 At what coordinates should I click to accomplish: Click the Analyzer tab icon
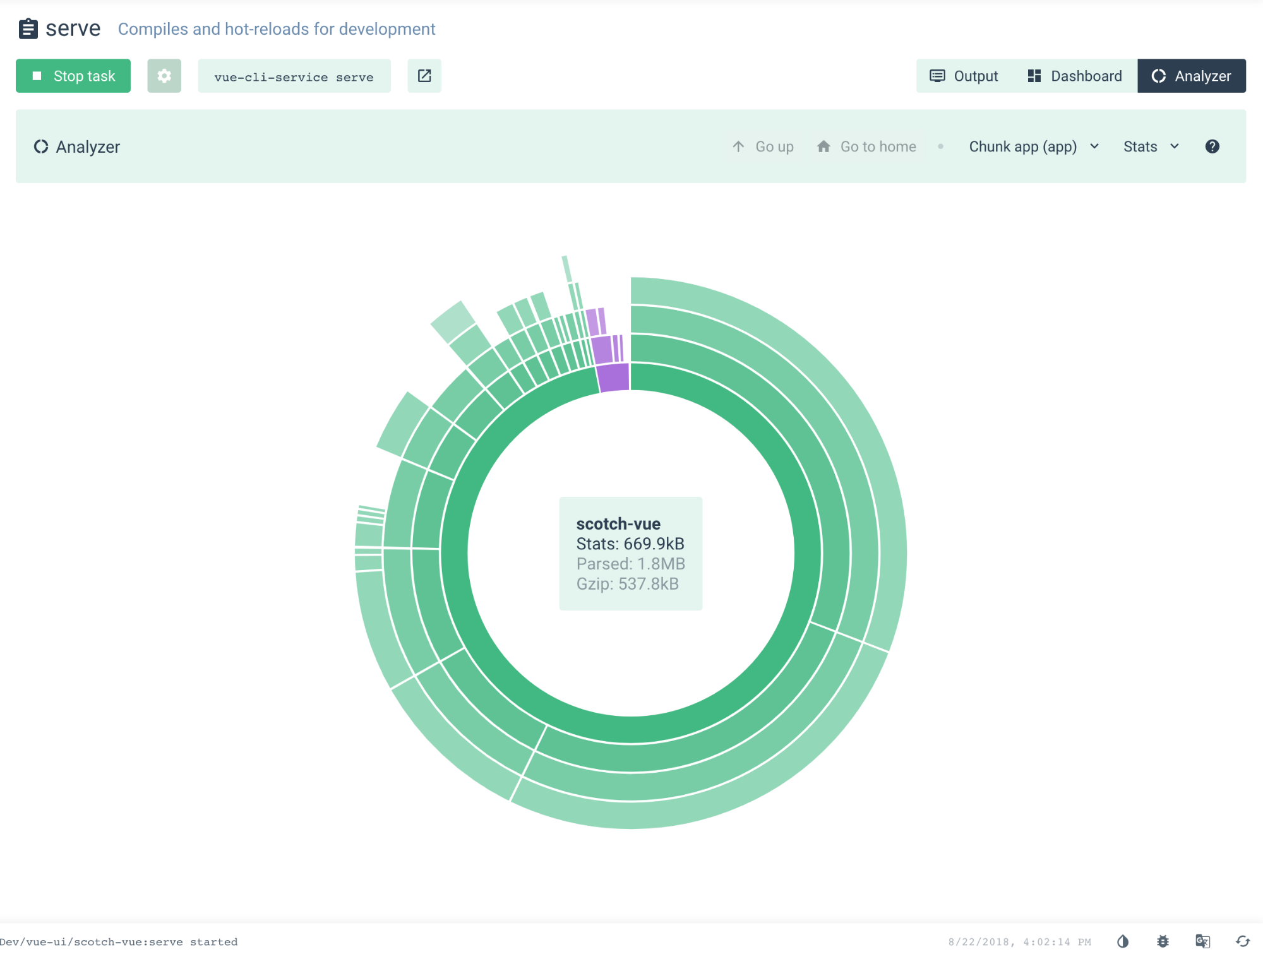coord(1161,76)
